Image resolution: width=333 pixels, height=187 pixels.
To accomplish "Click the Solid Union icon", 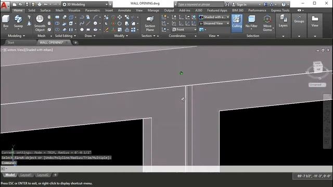I will pyautogui.click(x=57, y=17).
